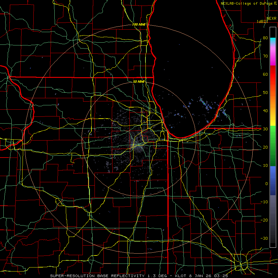
Task: Click the 20 dBZ scale value
Action: tap(265, 147)
